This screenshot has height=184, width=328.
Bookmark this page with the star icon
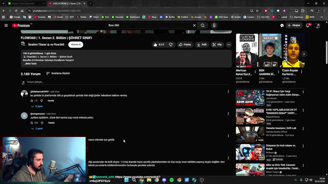click(257, 11)
